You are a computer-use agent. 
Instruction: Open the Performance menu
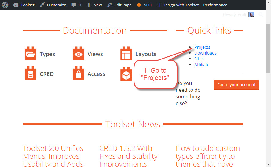click(215, 5)
